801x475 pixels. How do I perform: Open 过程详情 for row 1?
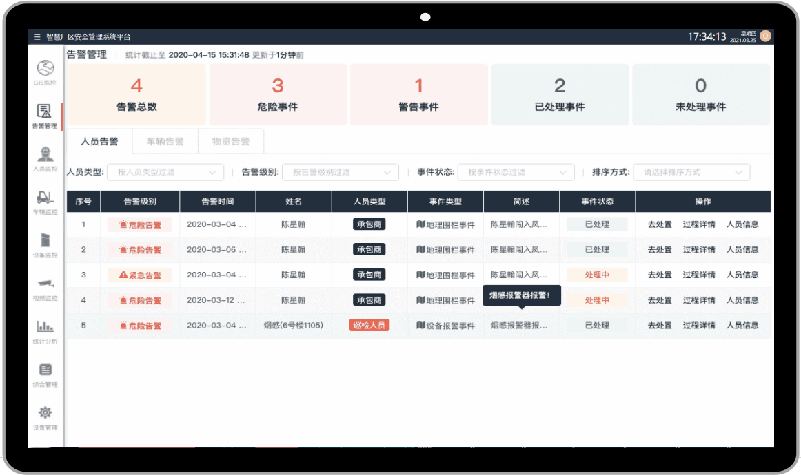(x=698, y=224)
